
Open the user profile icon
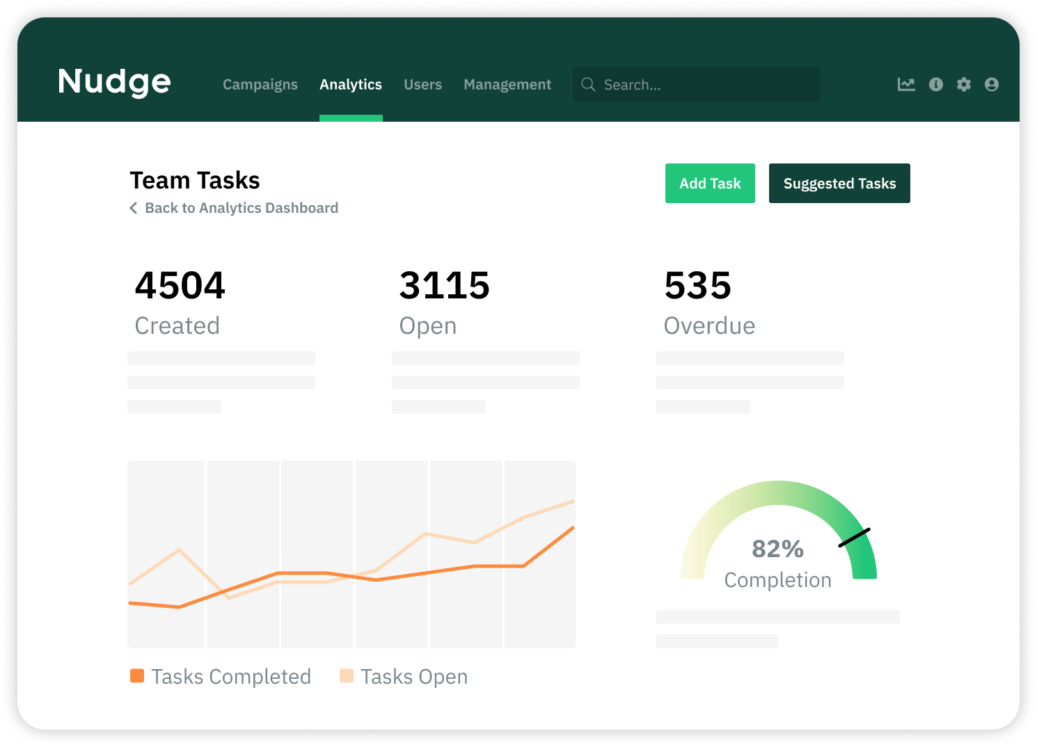(x=992, y=84)
